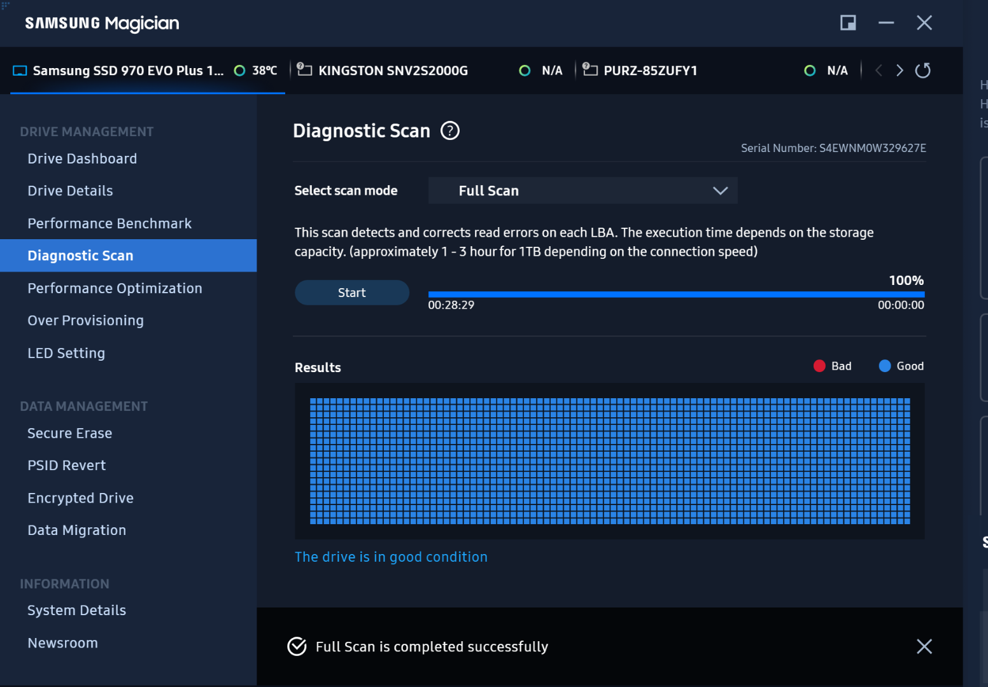The width and height of the screenshot is (988, 687).
Task: Click the scan completed checkmark icon
Action: point(297,646)
